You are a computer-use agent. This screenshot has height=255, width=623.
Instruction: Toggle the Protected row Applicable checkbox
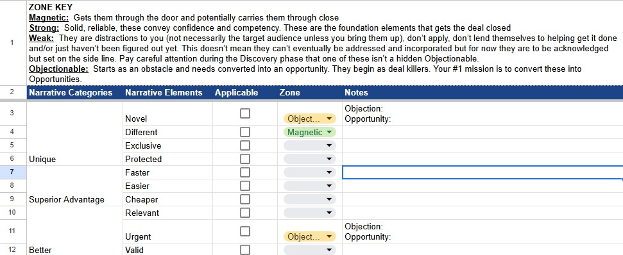point(245,159)
